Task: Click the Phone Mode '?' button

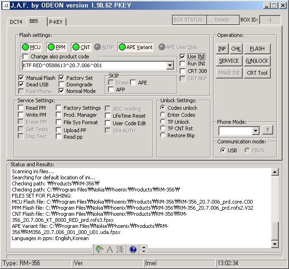Action: tap(267, 130)
